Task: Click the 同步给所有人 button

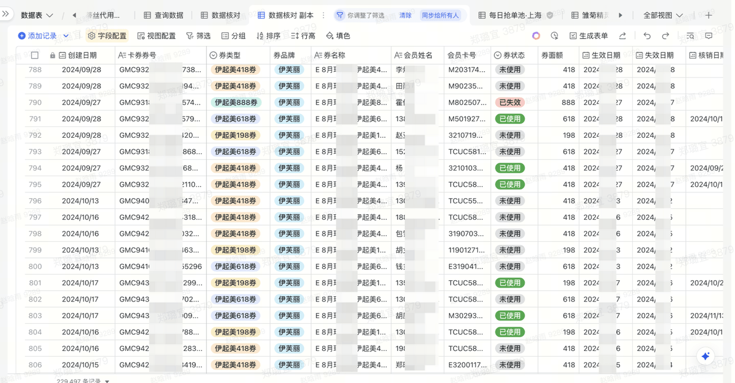Action: (x=440, y=16)
